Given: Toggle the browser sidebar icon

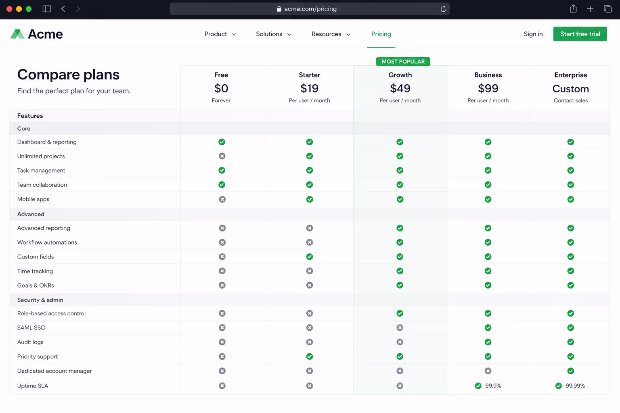Looking at the screenshot, I should (47, 9).
